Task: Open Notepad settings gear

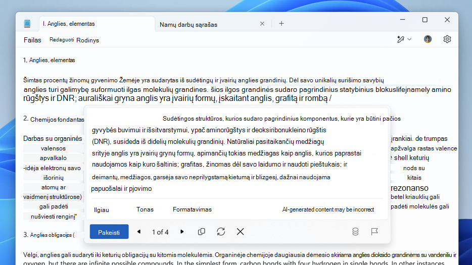Action: (x=447, y=39)
